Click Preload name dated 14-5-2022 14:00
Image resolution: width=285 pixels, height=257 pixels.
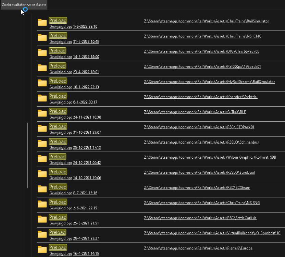58,51
